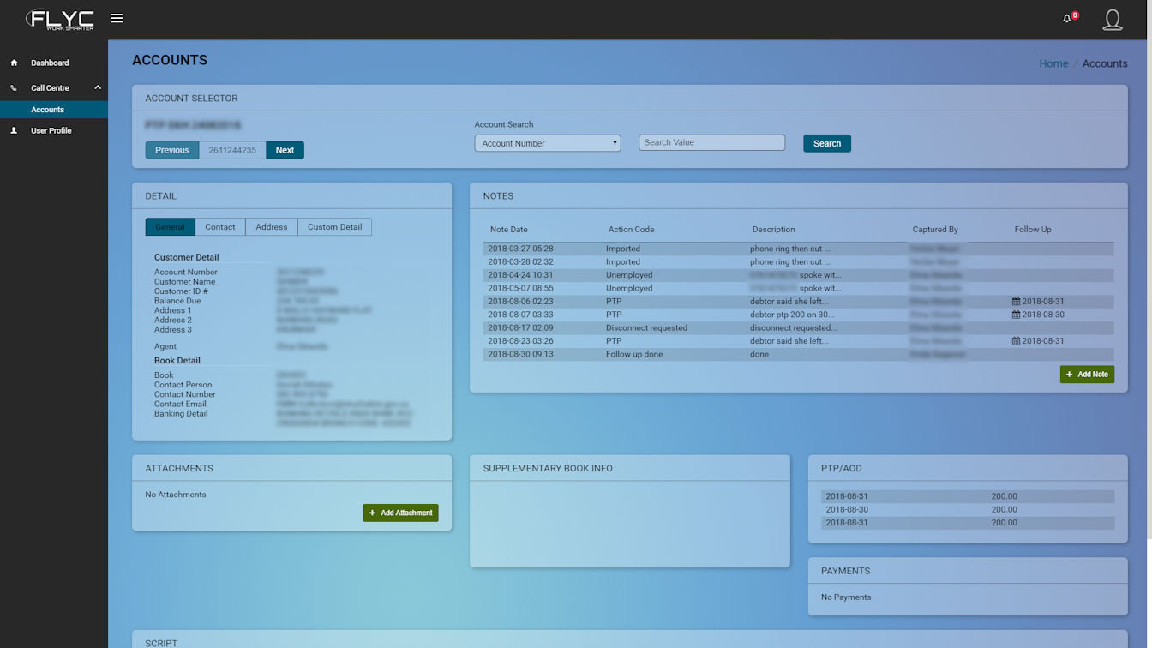Click description 'disconnect requested...'
The height and width of the screenshot is (648, 1152).
pos(793,327)
